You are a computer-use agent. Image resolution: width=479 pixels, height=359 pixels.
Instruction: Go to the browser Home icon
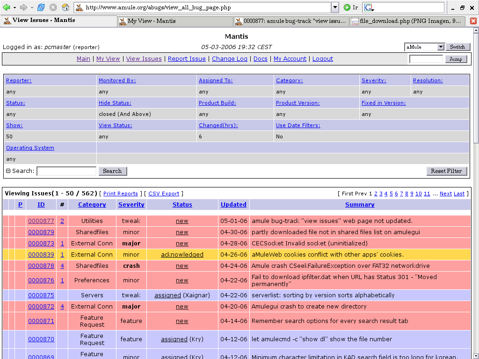point(65,7)
